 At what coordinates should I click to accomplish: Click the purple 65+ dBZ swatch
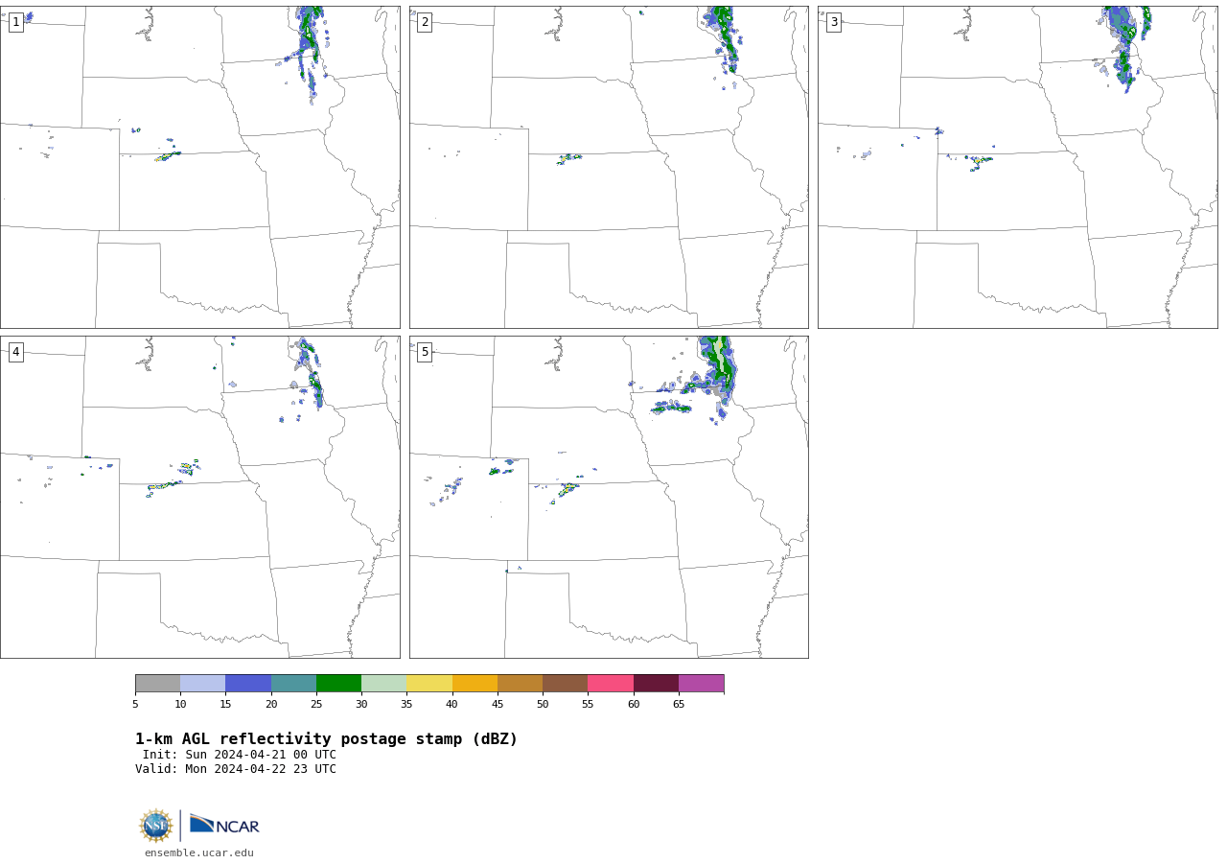(701, 684)
